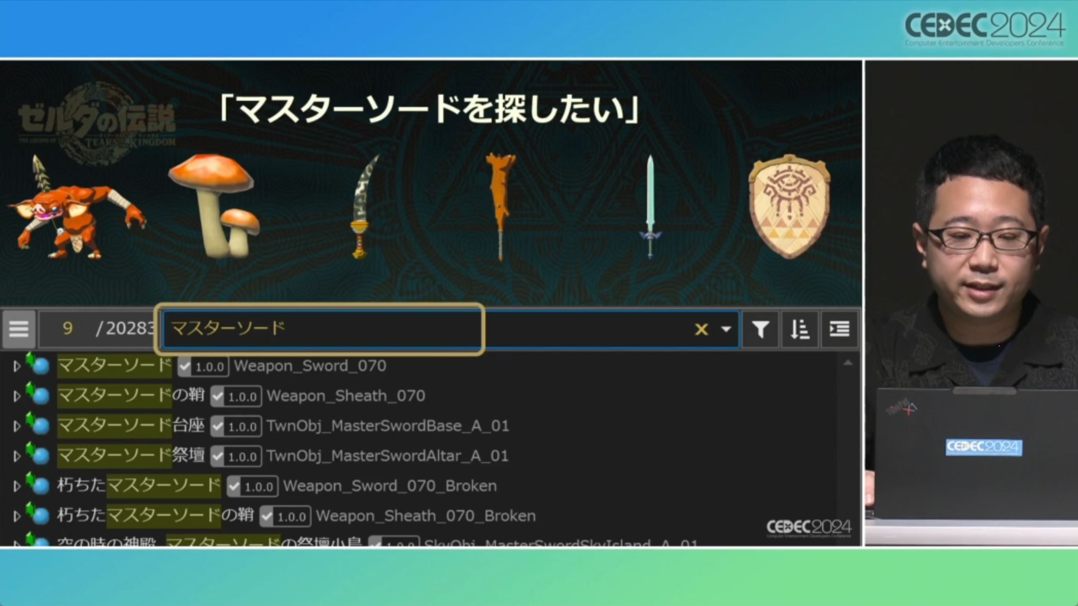Select the text Weapon_Sword_070_Broken

click(390, 486)
